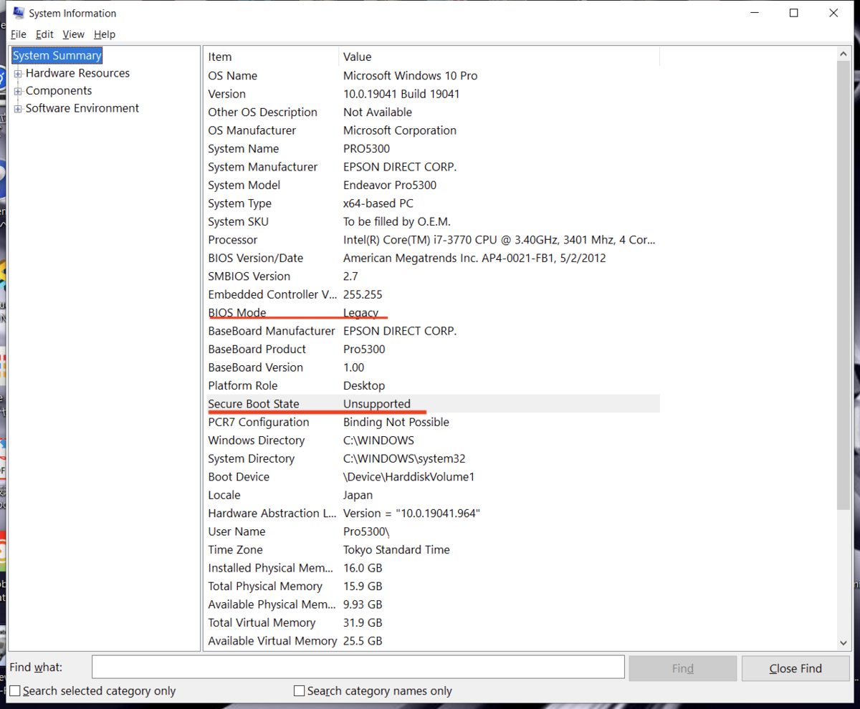Select the Other OS Description row
Screen dimensions: 860x709
point(433,112)
